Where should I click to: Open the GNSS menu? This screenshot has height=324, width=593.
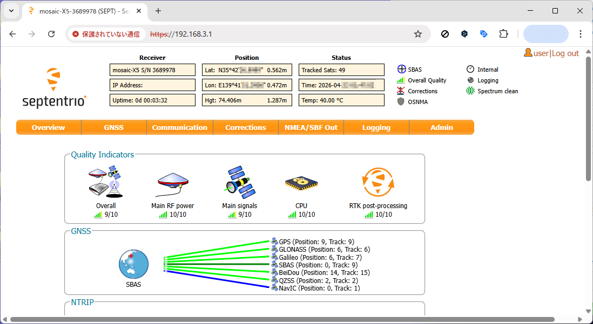pos(113,128)
